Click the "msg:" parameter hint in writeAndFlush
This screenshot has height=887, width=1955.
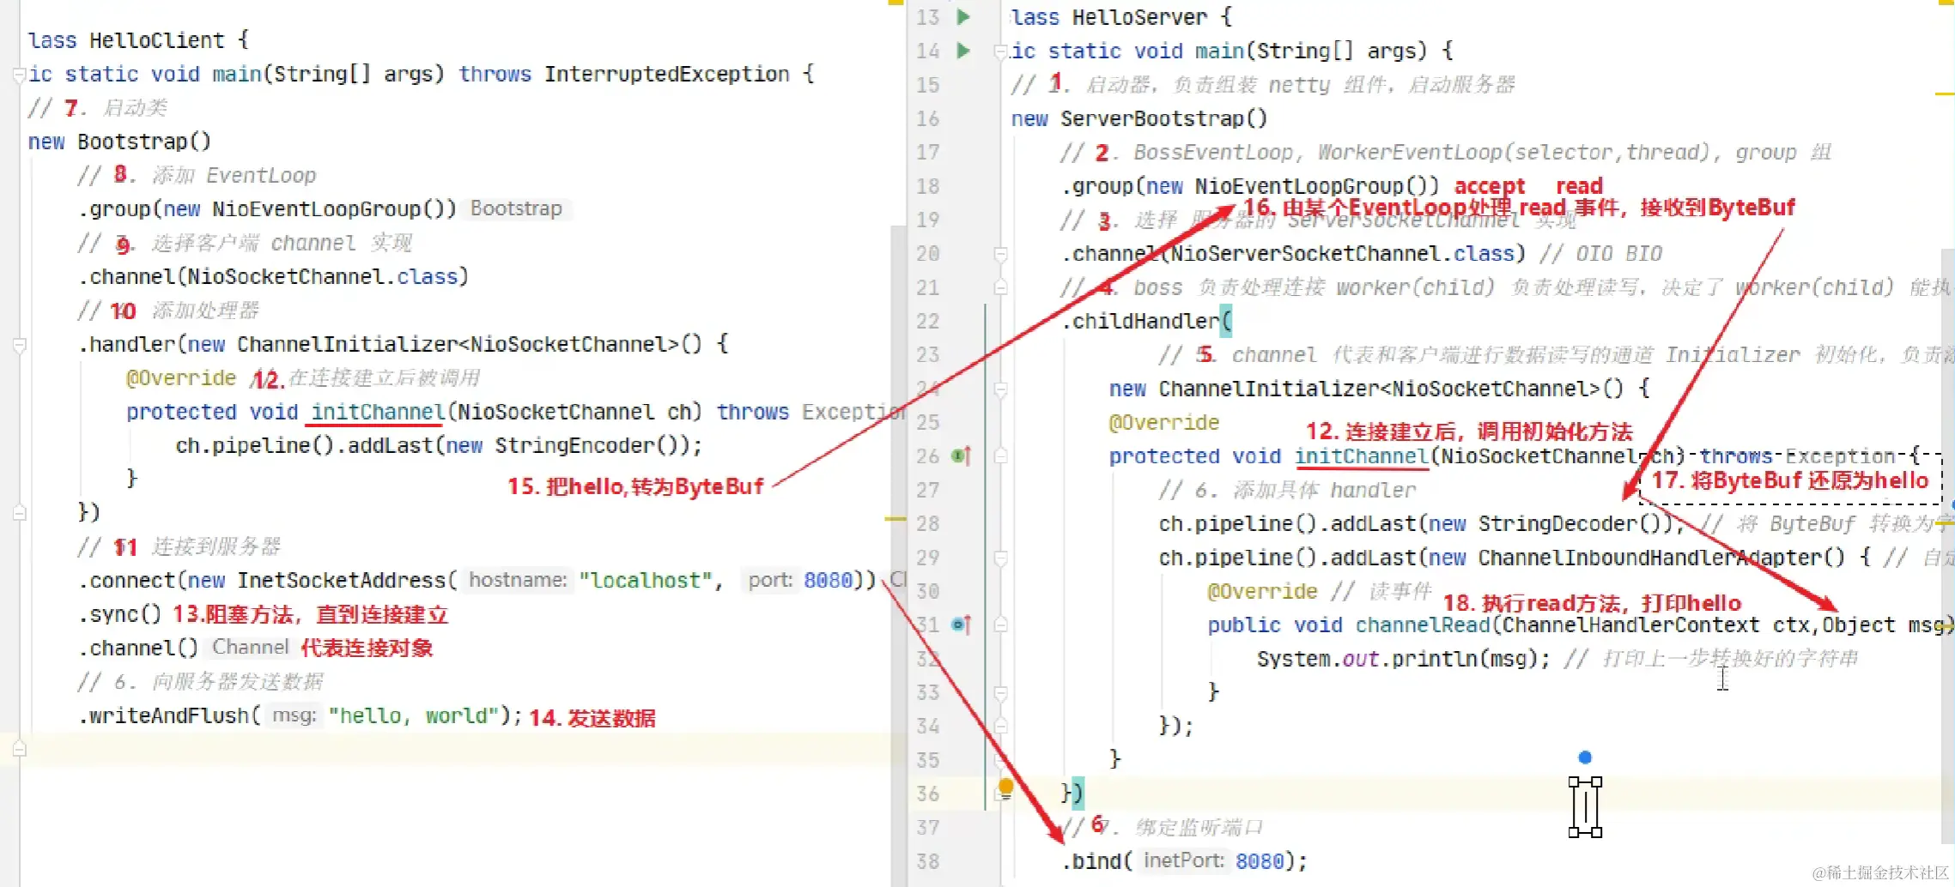[294, 715]
